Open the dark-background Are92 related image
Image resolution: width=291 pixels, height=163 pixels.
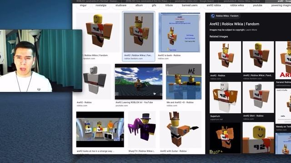click(226, 138)
